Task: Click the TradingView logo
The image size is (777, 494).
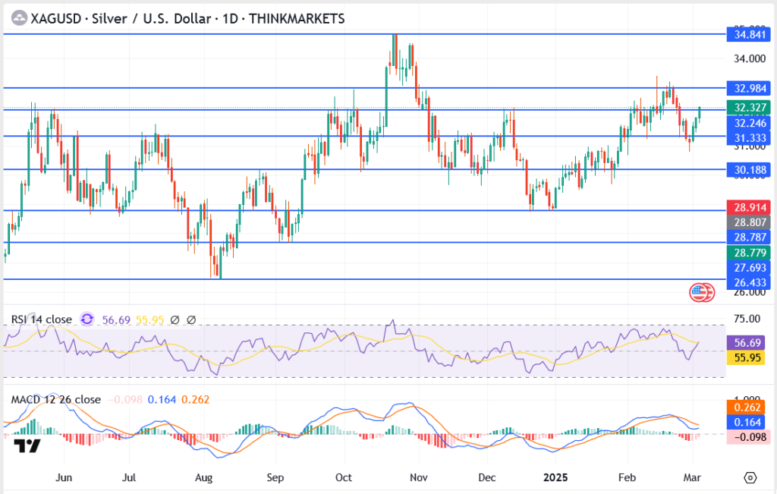Action: (x=28, y=445)
